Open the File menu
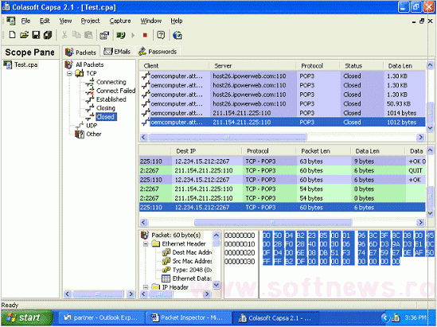437x327 pixels. (x=25, y=21)
